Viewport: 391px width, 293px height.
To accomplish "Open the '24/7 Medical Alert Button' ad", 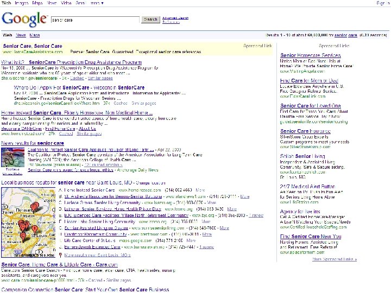I will coord(307,186).
